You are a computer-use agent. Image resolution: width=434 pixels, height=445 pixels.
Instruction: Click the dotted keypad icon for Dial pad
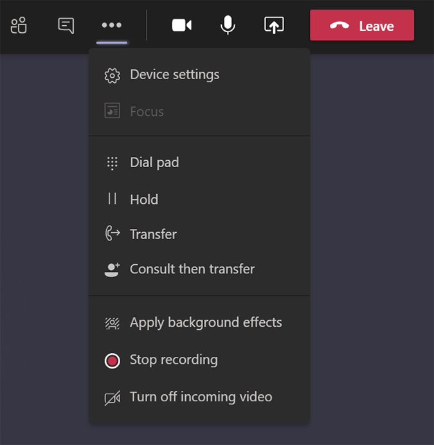[113, 163]
